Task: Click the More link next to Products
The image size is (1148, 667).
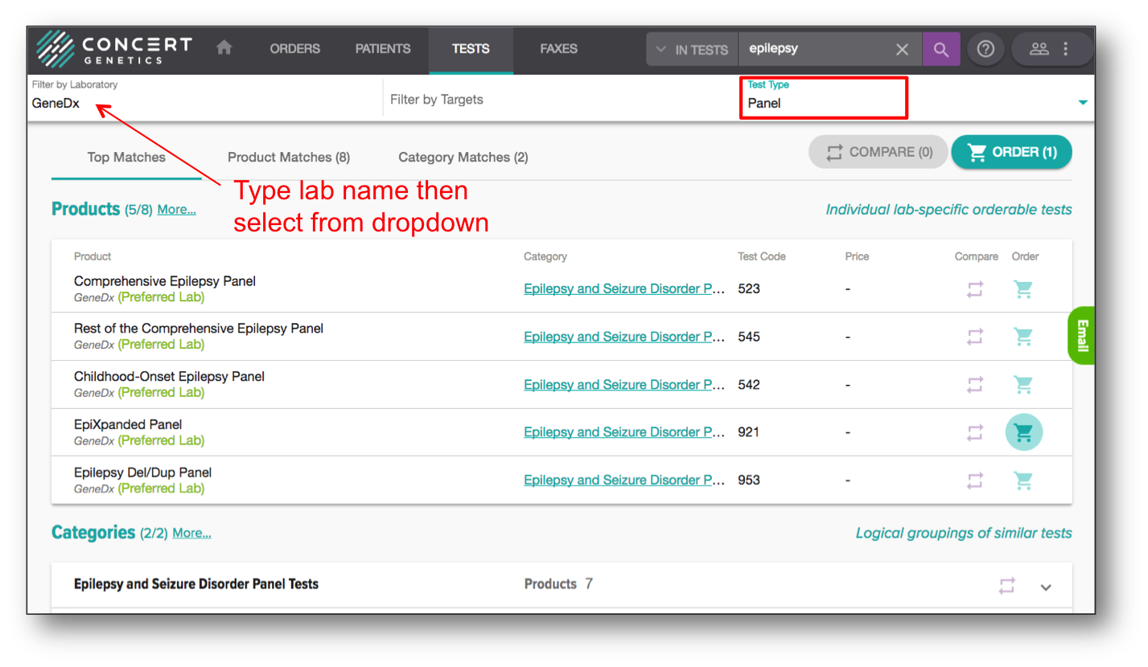Action: 176,210
